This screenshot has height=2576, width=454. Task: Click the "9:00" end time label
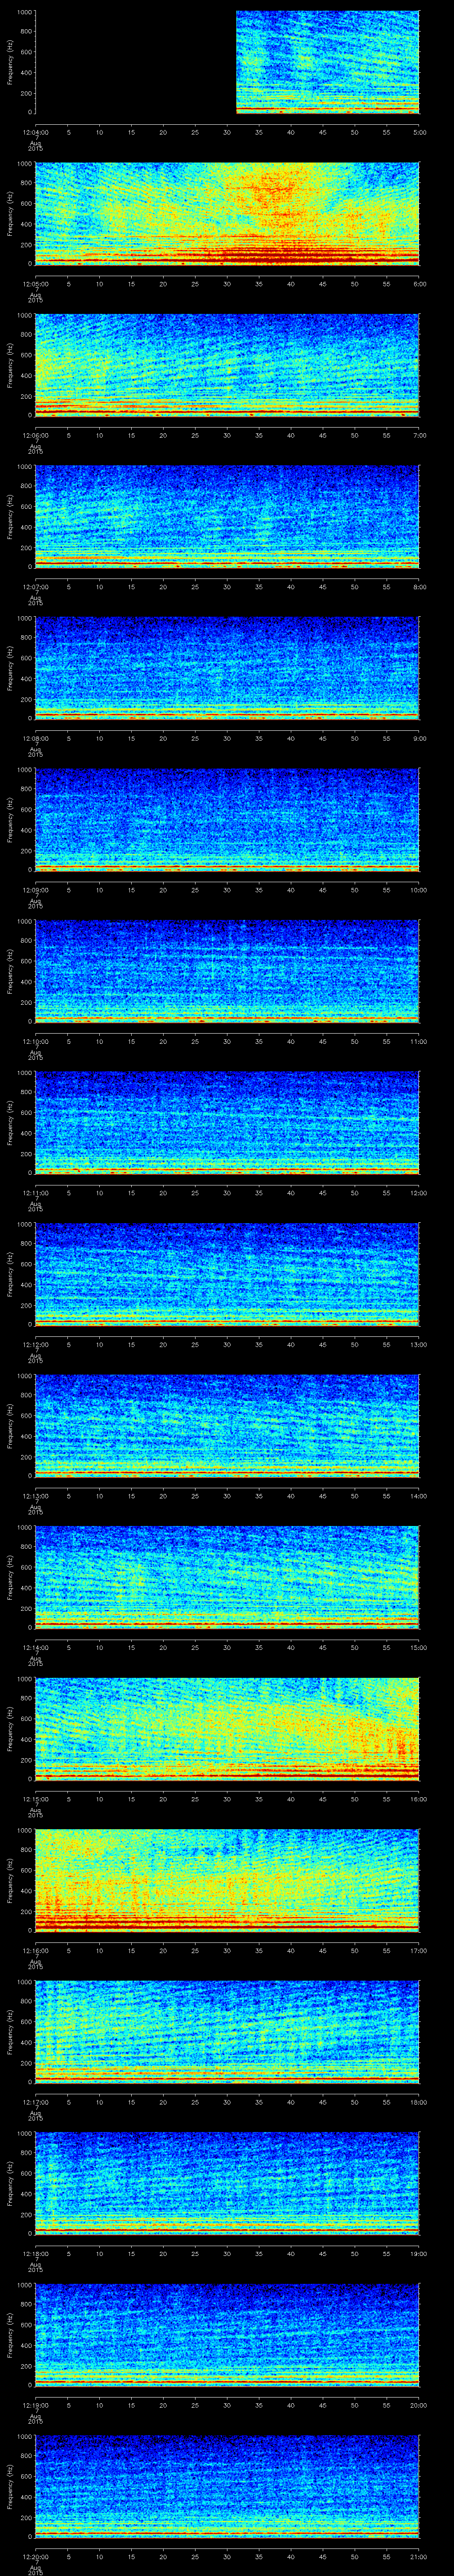[x=419, y=738]
